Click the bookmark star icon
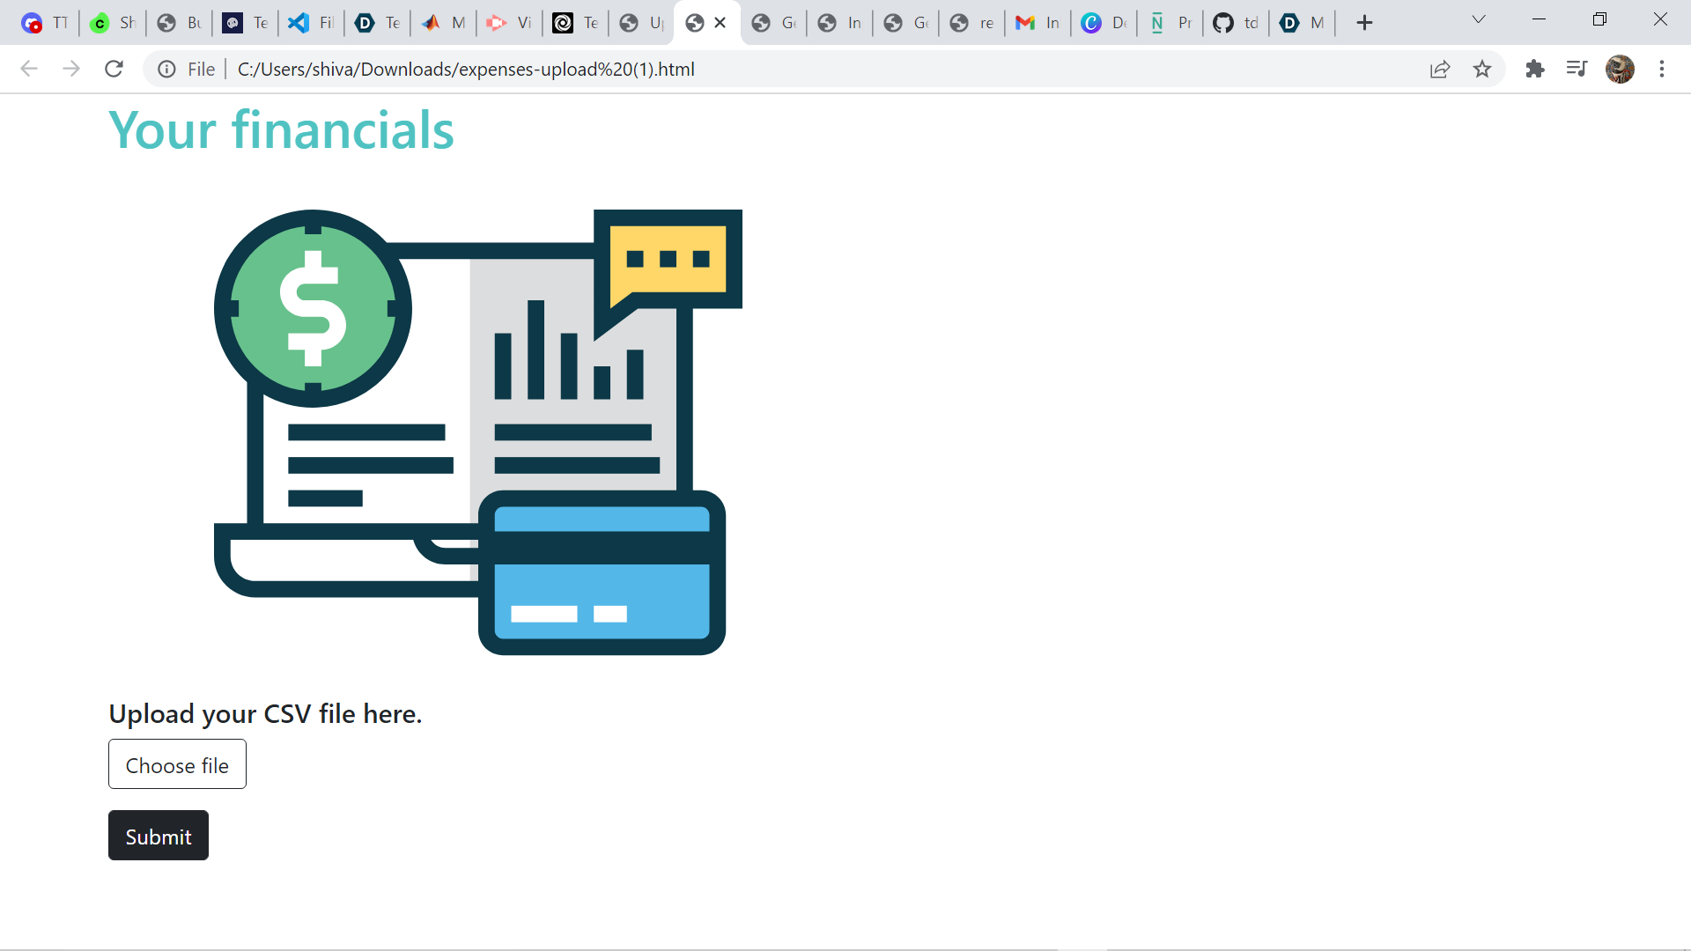The height and width of the screenshot is (951, 1691). pyautogui.click(x=1482, y=69)
